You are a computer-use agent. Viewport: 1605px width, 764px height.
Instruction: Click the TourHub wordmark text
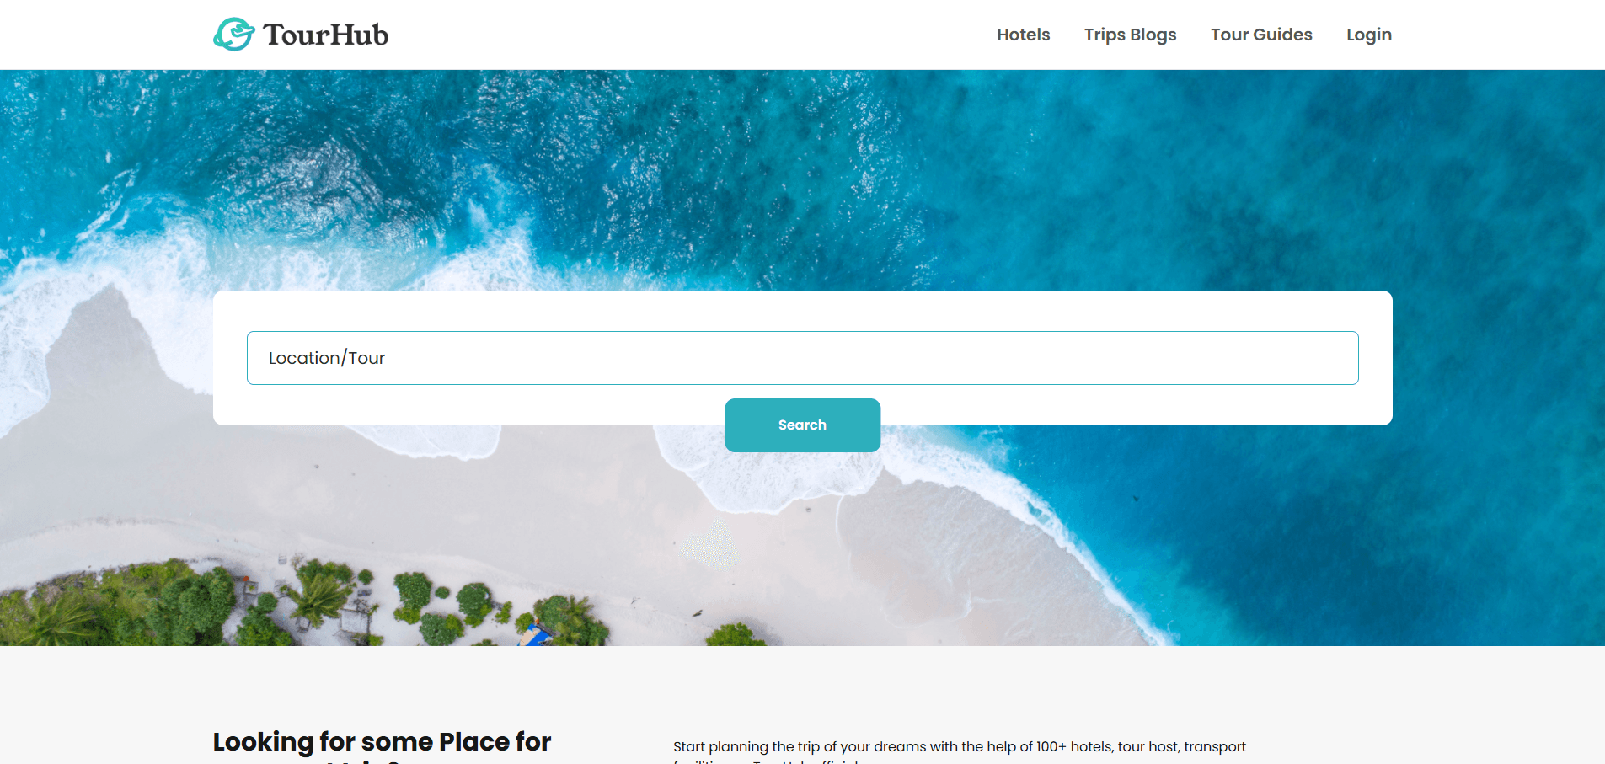[325, 35]
